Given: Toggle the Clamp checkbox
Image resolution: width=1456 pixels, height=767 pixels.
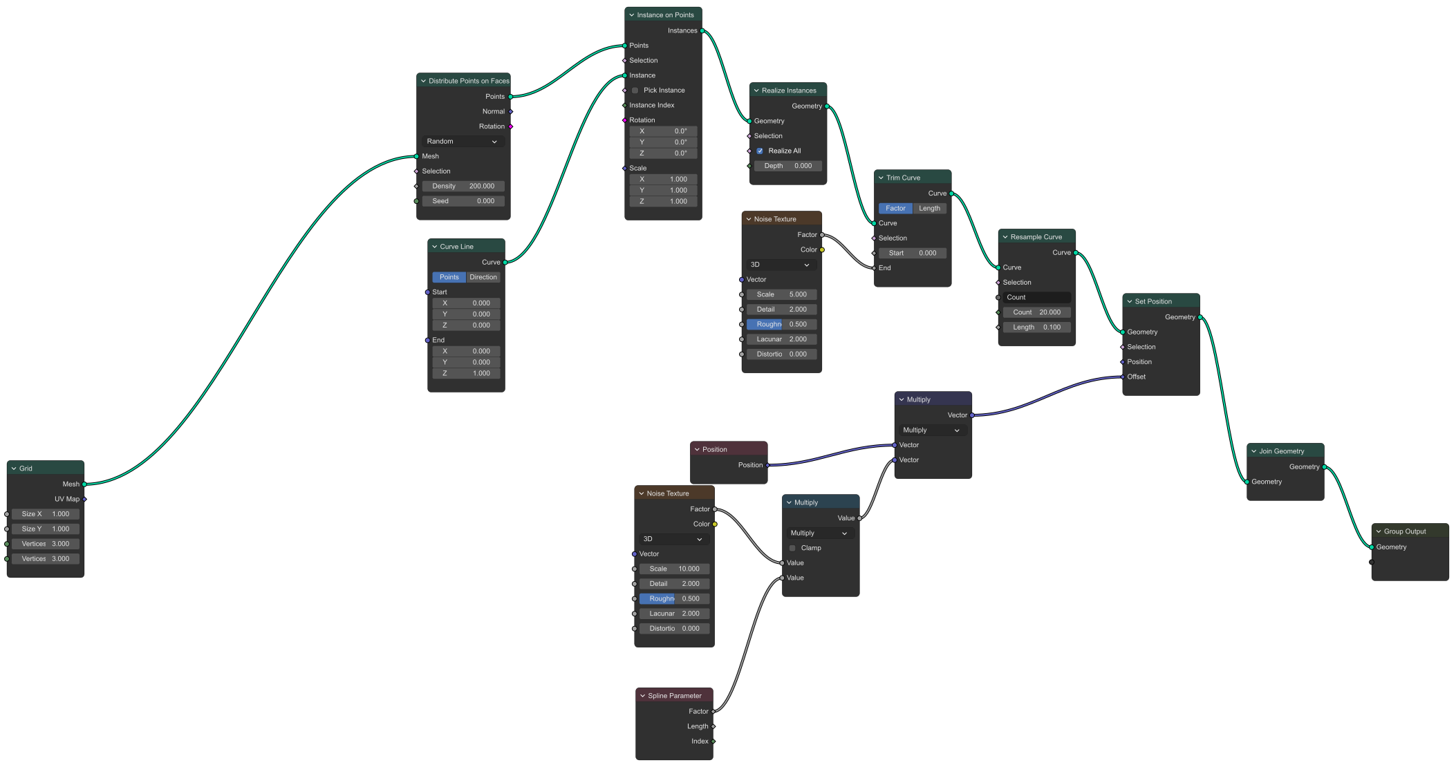Looking at the screenshot, I should [792, 548].
